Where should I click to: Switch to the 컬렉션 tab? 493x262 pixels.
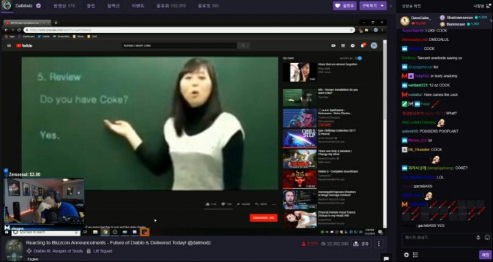(x=114, y=5)
